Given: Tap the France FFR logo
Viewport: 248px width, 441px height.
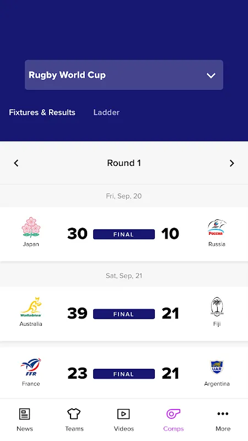Looking at the screenshot, I should coord(31,367).
